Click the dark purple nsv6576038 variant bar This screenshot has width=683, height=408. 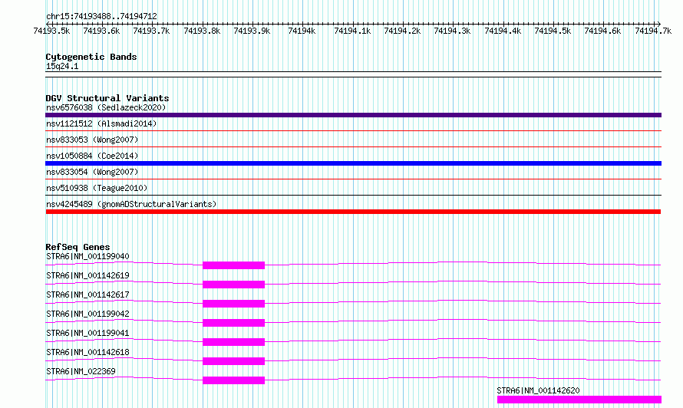[353, 115]
